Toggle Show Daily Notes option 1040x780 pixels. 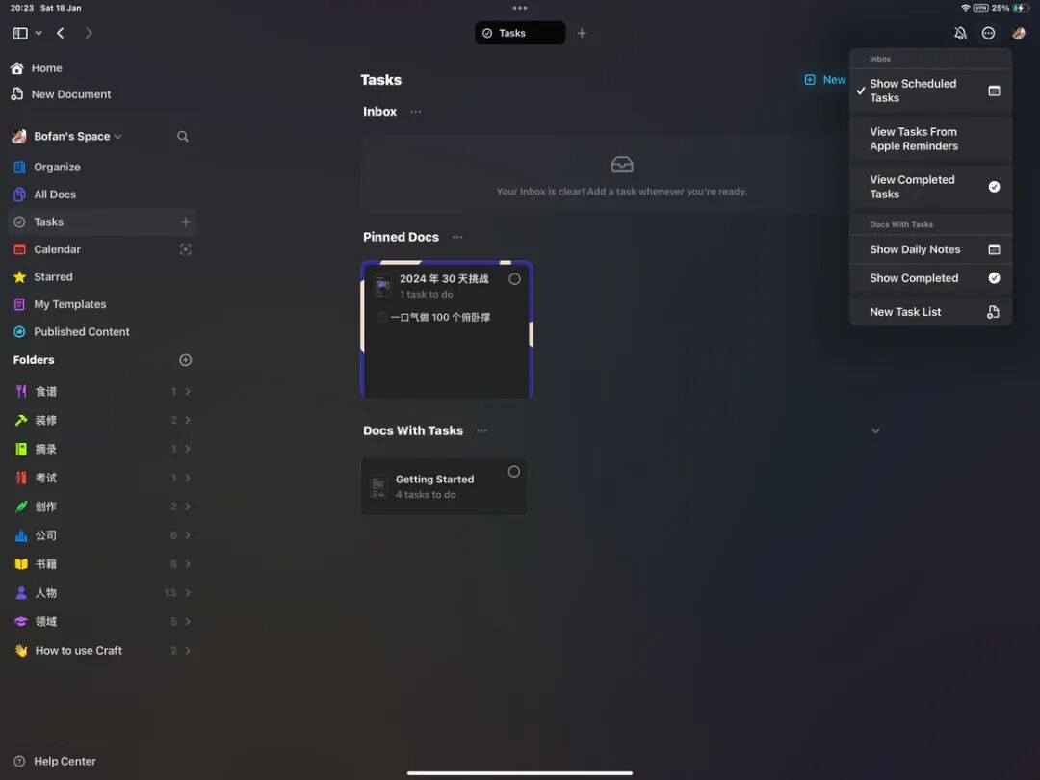(930, 249)
